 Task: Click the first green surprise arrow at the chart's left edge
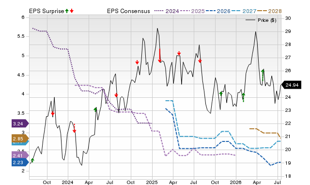pyautogui.click(x=32, y=160)
